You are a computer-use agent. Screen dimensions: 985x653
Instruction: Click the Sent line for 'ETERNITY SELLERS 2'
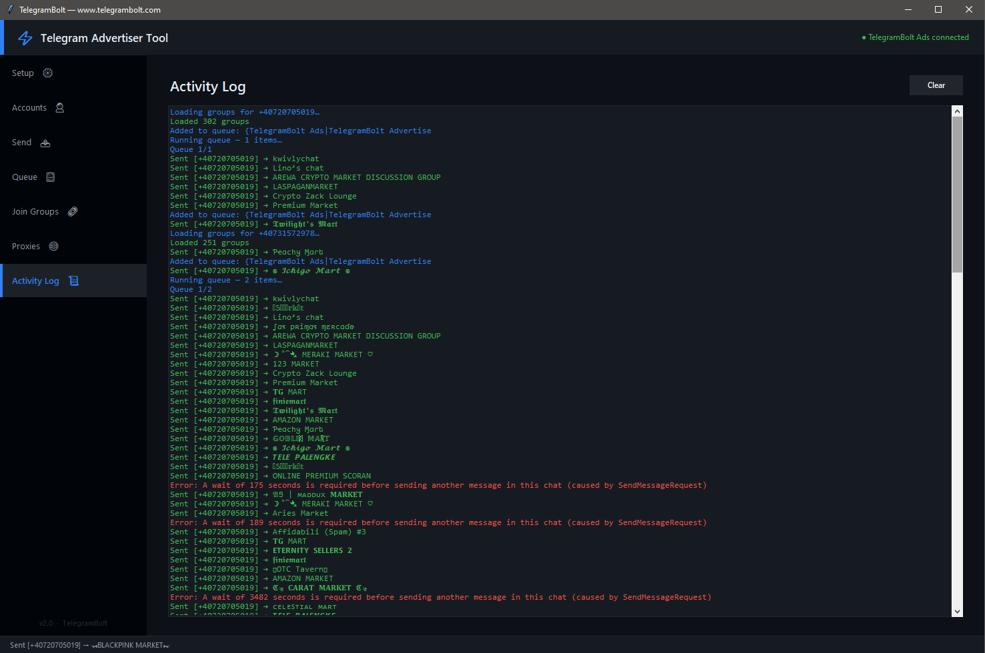pyautogui.click(x=261, y=550)
